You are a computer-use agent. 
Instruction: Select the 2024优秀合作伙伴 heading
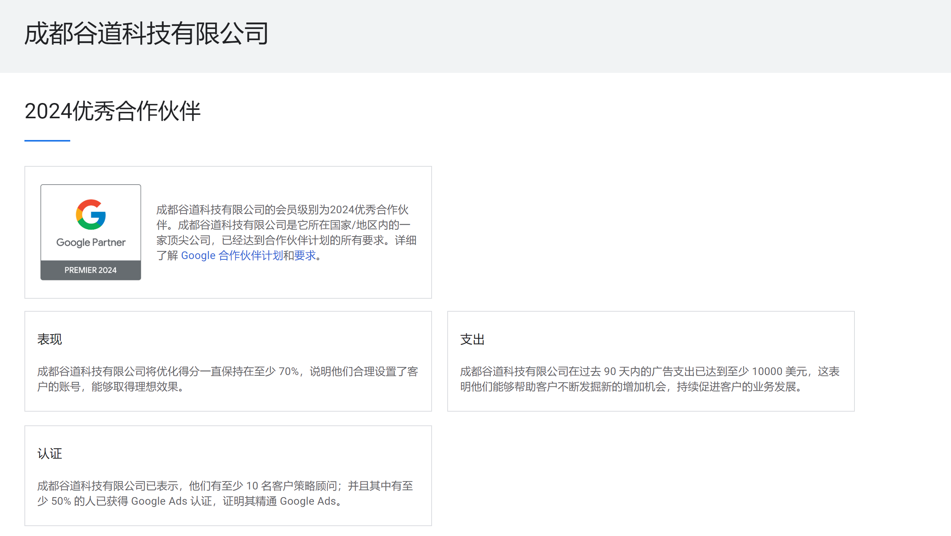click(x=113, y=111)
